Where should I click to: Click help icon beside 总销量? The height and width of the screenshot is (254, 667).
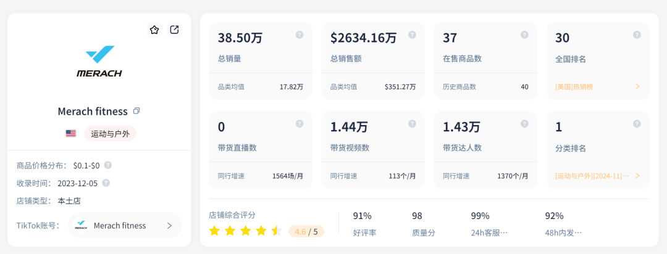pos(300,35)
